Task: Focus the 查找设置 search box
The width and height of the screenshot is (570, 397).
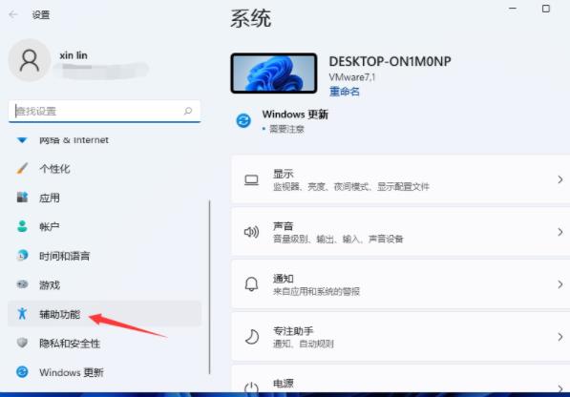Action: 104,111
